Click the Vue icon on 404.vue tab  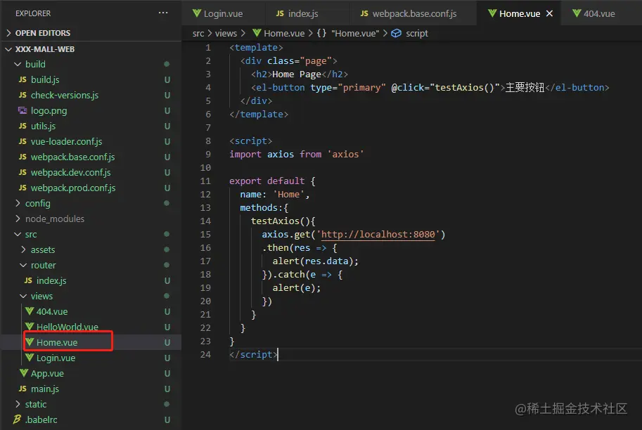(x=577, y=13)
